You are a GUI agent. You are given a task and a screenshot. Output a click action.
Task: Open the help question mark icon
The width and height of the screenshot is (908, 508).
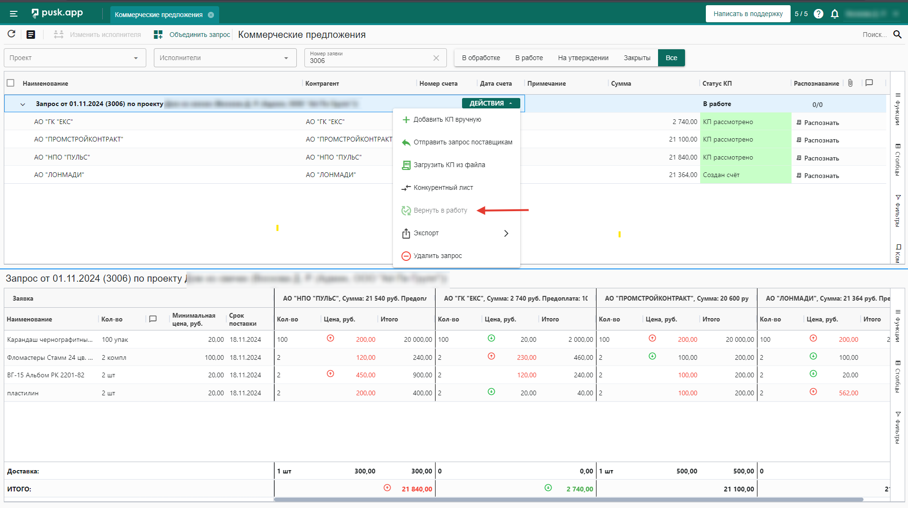pos(819,14)
